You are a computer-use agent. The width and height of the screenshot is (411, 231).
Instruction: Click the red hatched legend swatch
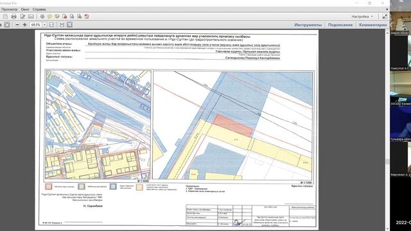coord(49,187)
